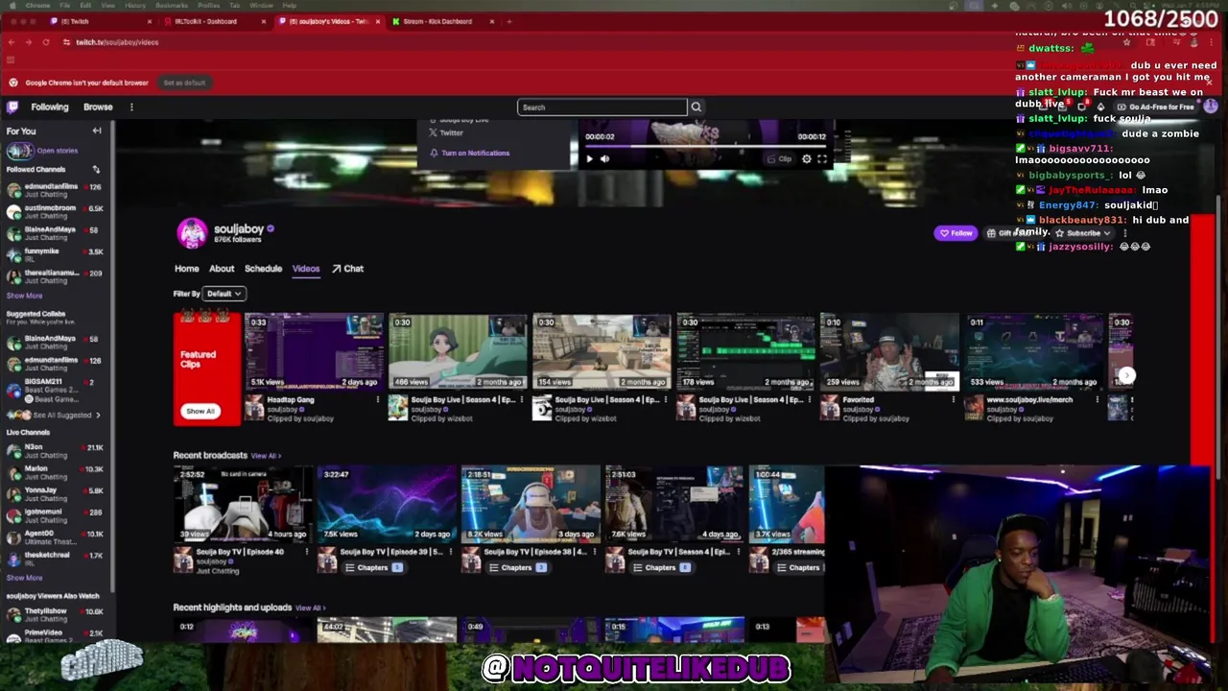The image size is (1228, 691).
Task: View All recent highlights and uploads
Action: (x=310, y=608)
